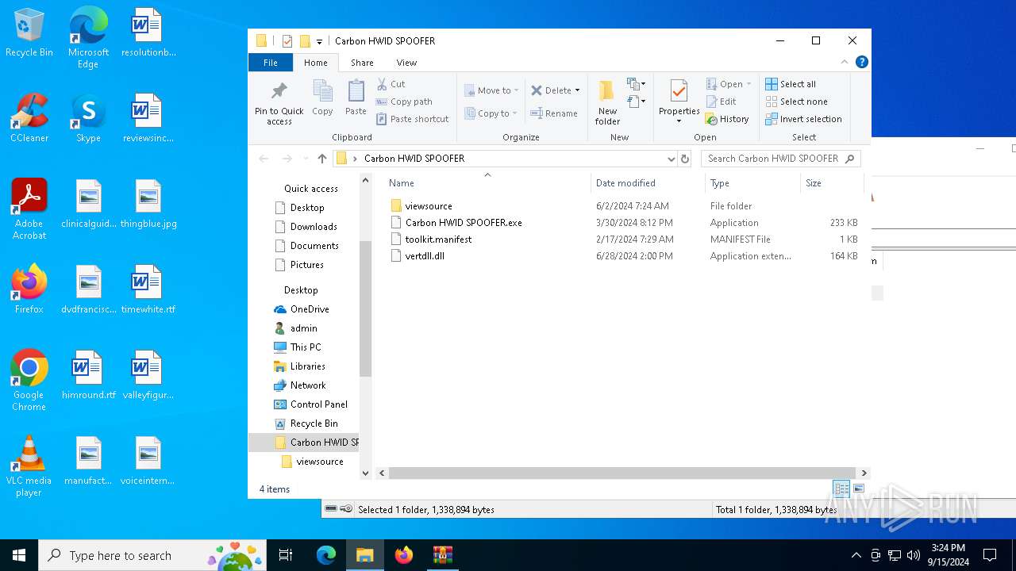Image resolution: width=1016 pixels, height=571 pixels.
Task: Open Recycle Bin desktop icon
Action: tap(29, 34)
